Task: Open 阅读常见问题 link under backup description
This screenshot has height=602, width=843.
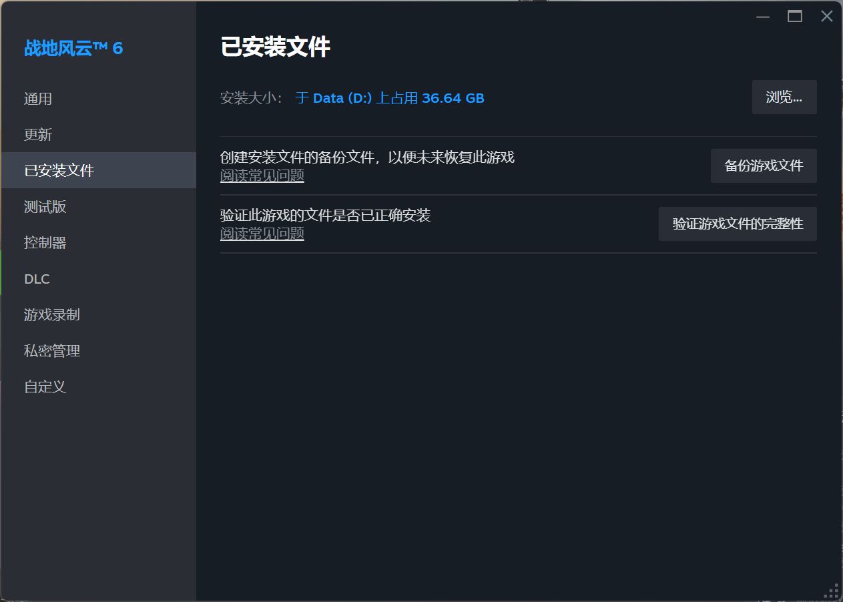Action: click(x=262, y=176)
